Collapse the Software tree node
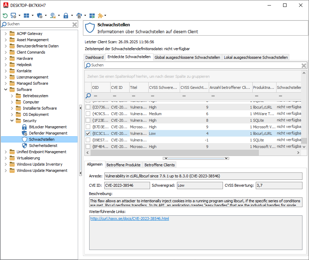309x260 pixels. click(x=6, y=89)
